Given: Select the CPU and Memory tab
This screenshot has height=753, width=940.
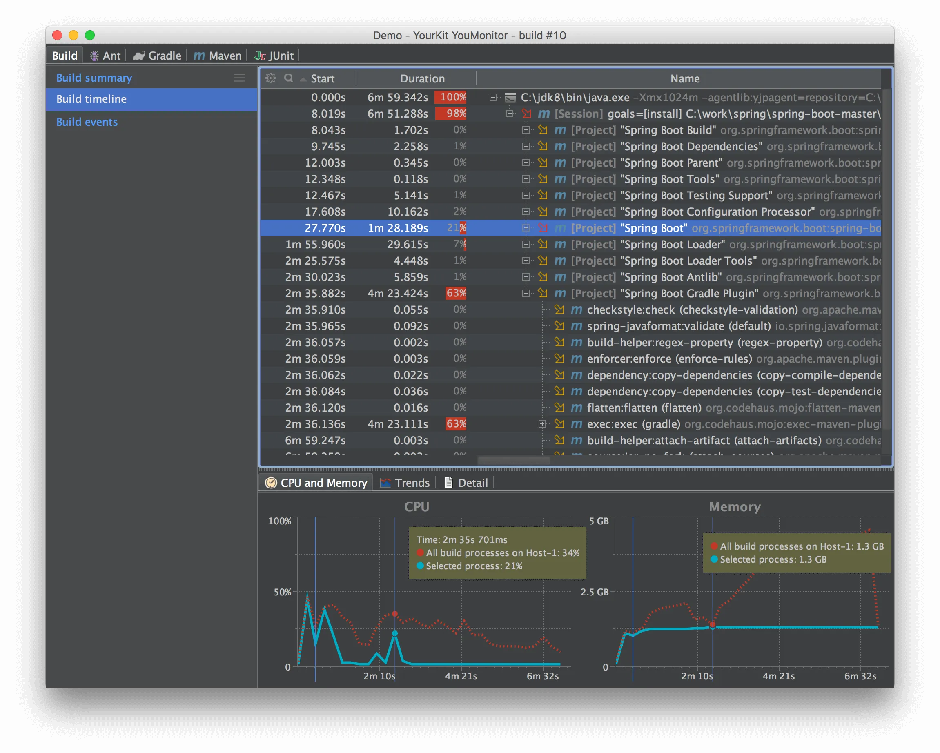Looking at the screenshot, I should click(317, 483).
